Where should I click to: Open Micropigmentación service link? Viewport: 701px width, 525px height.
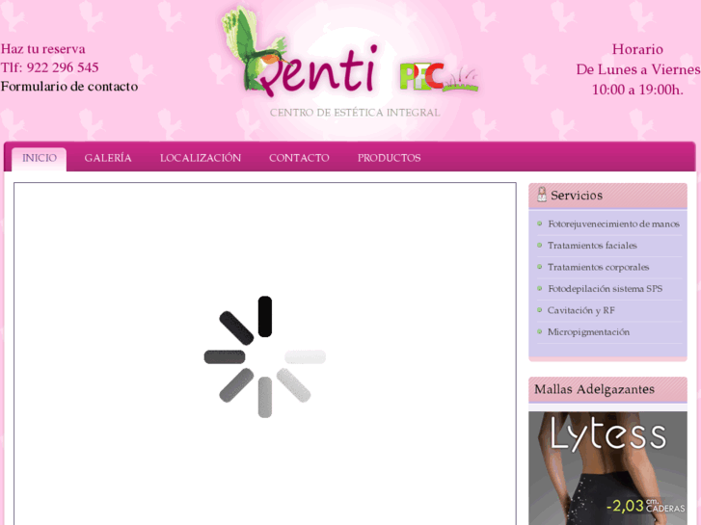tap(588, 332)
